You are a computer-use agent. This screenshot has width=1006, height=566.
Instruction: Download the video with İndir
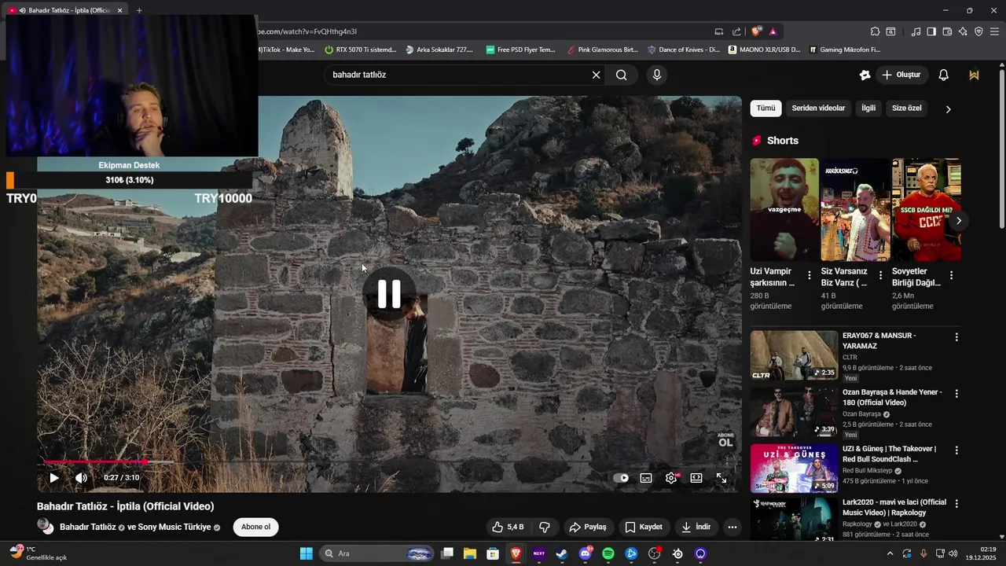click(696, 527)
